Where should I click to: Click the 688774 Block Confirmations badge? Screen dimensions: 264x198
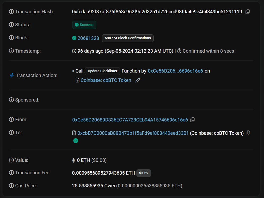(128, 38)
